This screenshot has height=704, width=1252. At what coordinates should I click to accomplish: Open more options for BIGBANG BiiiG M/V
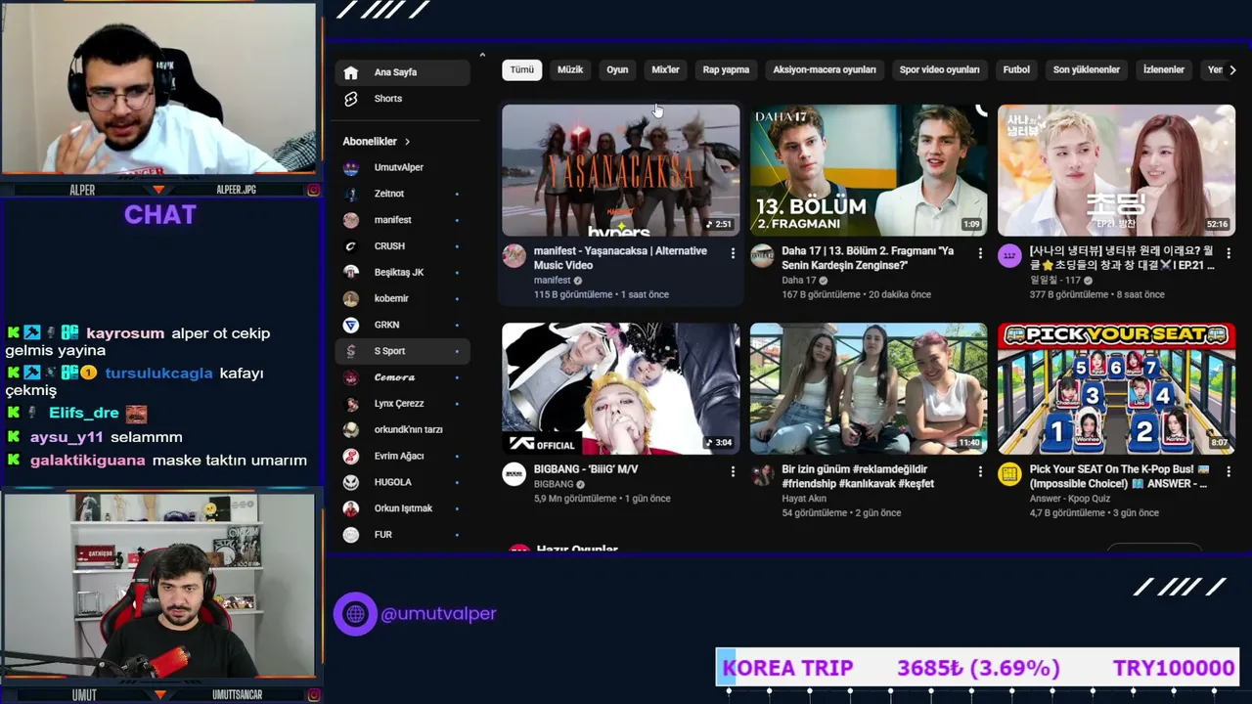pyautogui.click(x=733, y=471)
